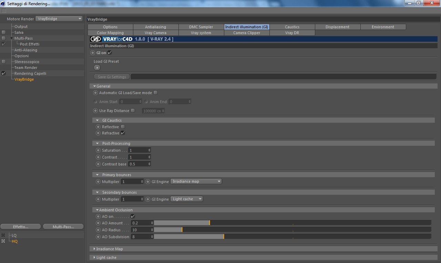
Task: Click the animation dot beside Secondary bounces Multiplier
Action: click(x=98, y=199)
